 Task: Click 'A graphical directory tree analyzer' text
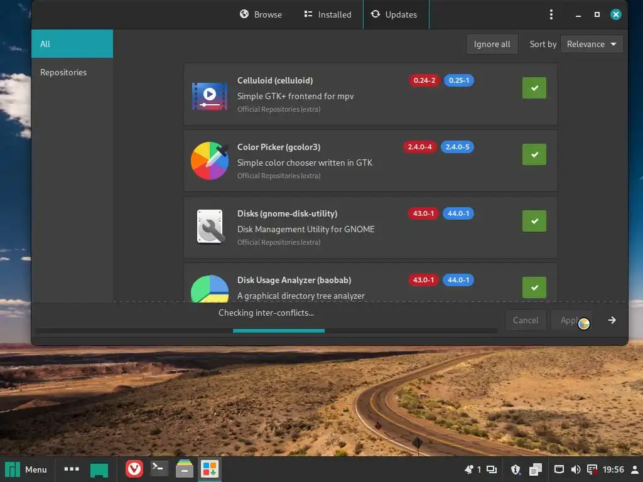[x=301, y=296]
